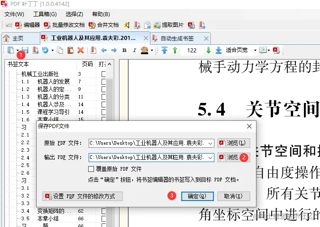Viewport: 320px width, 227px height.
Task: Open the 选择(Z) menu
Action: tap(74, 14)
